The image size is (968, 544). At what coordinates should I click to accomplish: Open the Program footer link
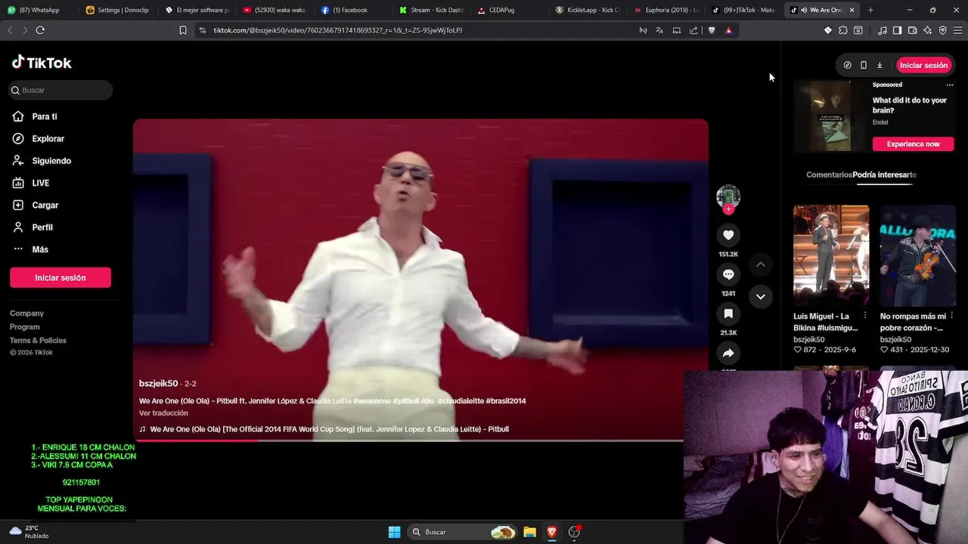(x=25, y=326)
